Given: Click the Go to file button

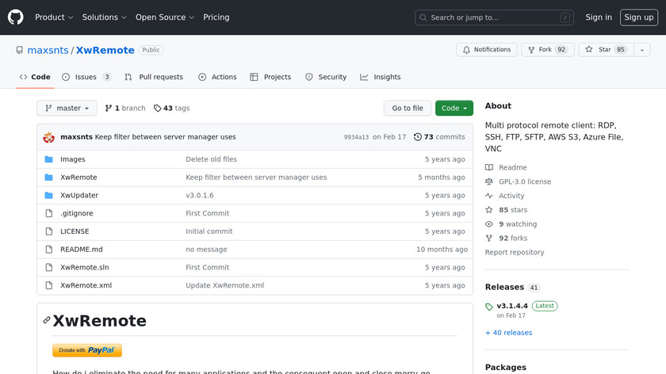Looking at the screenshot, I should 408,109.
